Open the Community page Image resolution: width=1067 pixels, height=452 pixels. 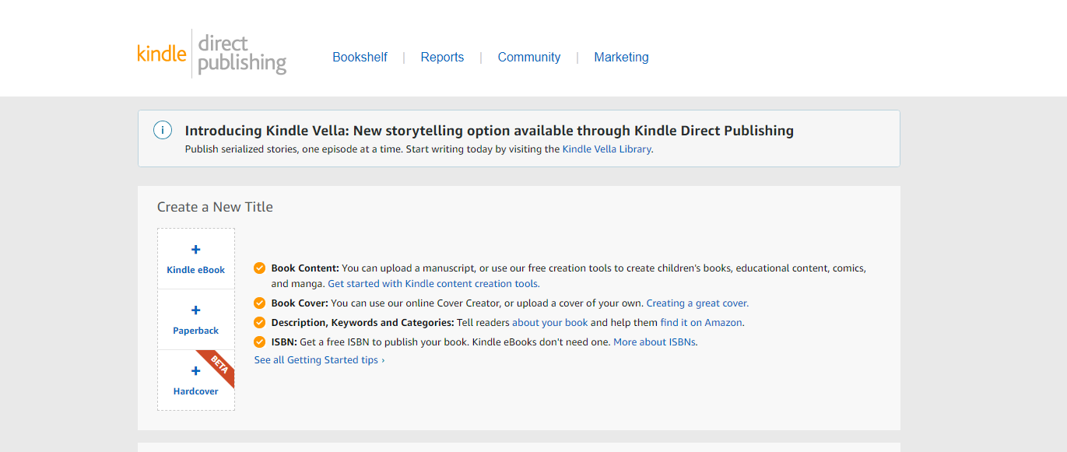tap(529, 58)
